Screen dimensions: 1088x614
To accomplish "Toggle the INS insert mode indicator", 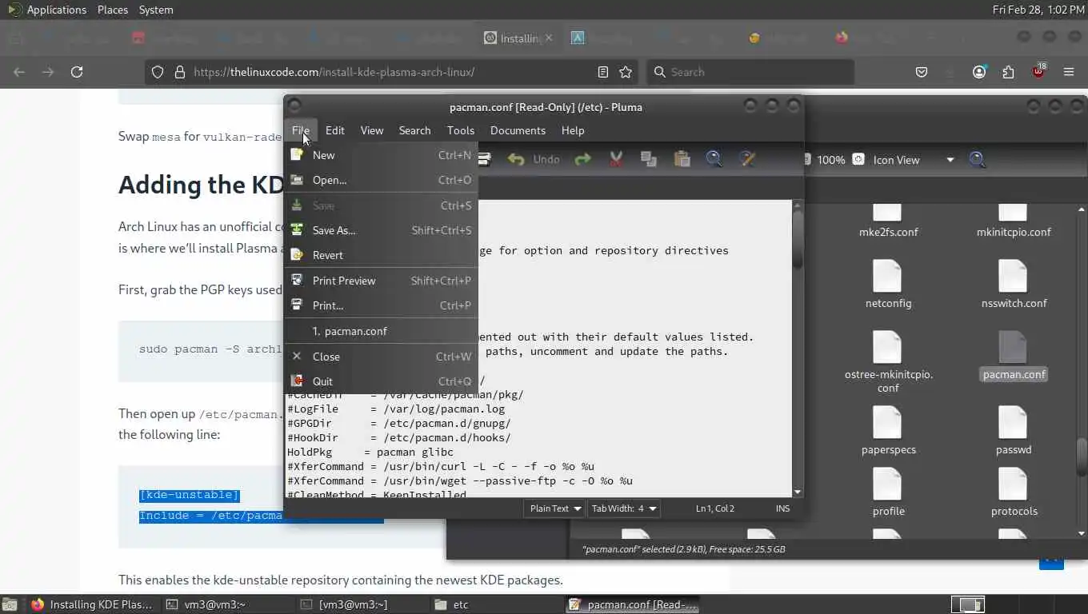I will tap(782, 508).
